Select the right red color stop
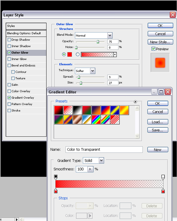The width and height of the screenshot is (177, 221). coord(163,191)
